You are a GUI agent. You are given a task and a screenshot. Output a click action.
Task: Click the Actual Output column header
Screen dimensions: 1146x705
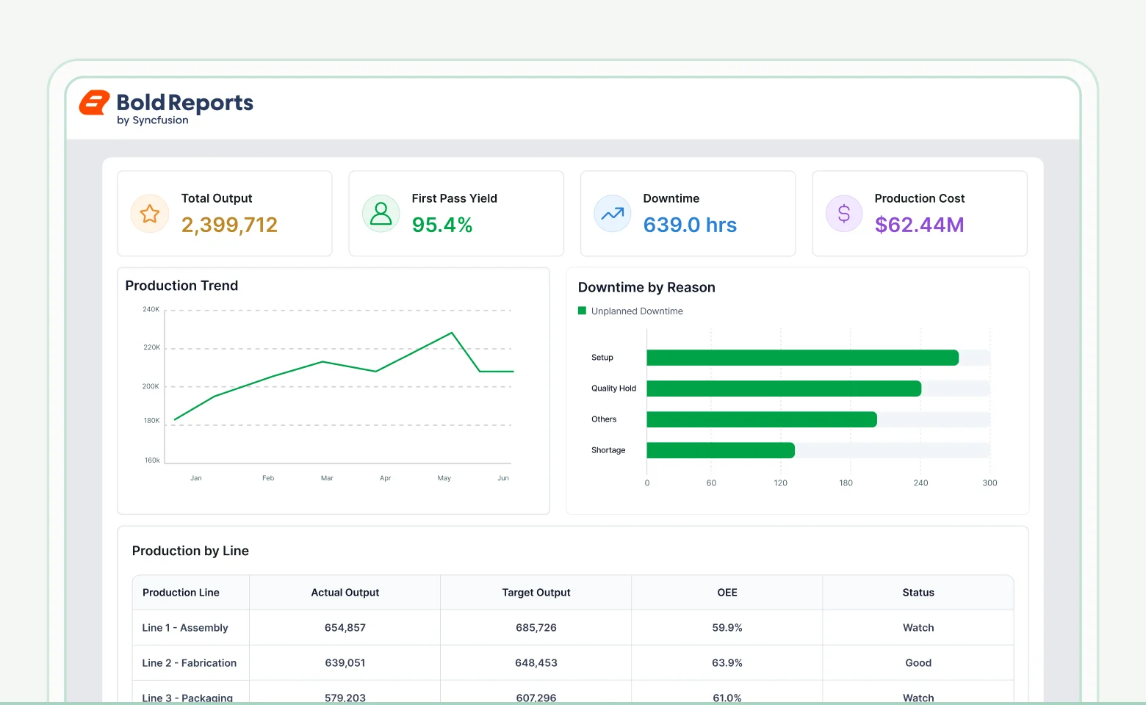[x=345, y=593]
